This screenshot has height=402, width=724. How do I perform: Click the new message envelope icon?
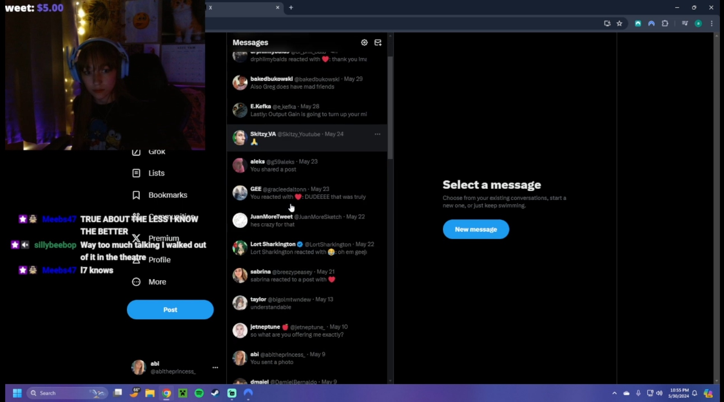tap(378, 42)
